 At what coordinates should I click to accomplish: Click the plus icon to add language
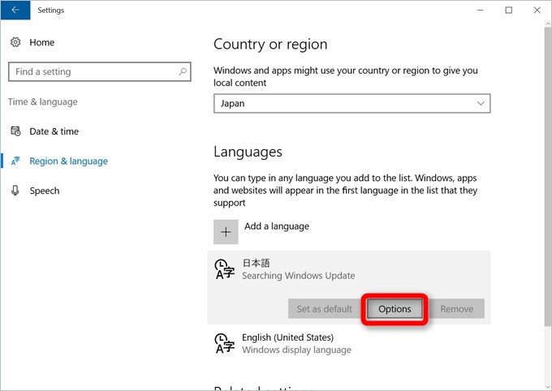pyautogui.click(x=226, y=231)
